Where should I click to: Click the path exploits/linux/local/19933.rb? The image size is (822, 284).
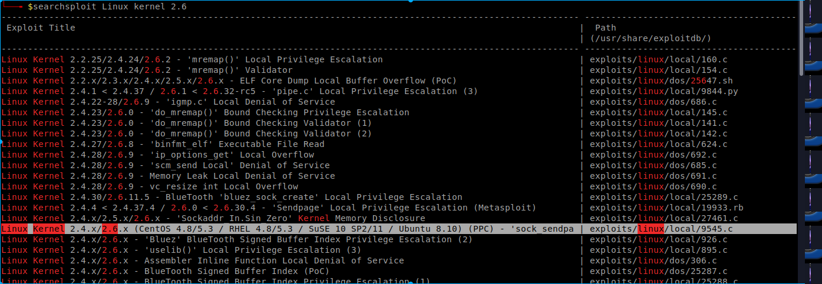pos(666,208)
